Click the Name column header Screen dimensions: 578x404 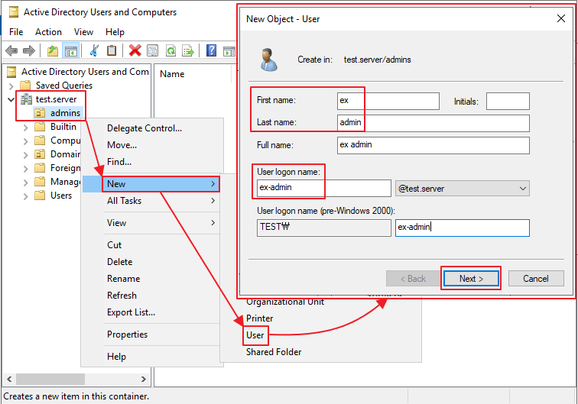coord(172,74)
